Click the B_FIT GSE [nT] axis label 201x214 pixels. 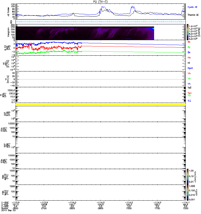pyautogui.click(x=7, y=48)
